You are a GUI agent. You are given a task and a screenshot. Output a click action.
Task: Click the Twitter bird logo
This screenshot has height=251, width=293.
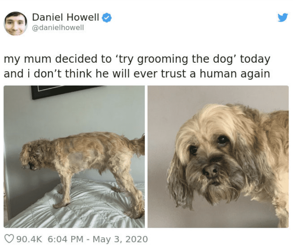point(283,17)
